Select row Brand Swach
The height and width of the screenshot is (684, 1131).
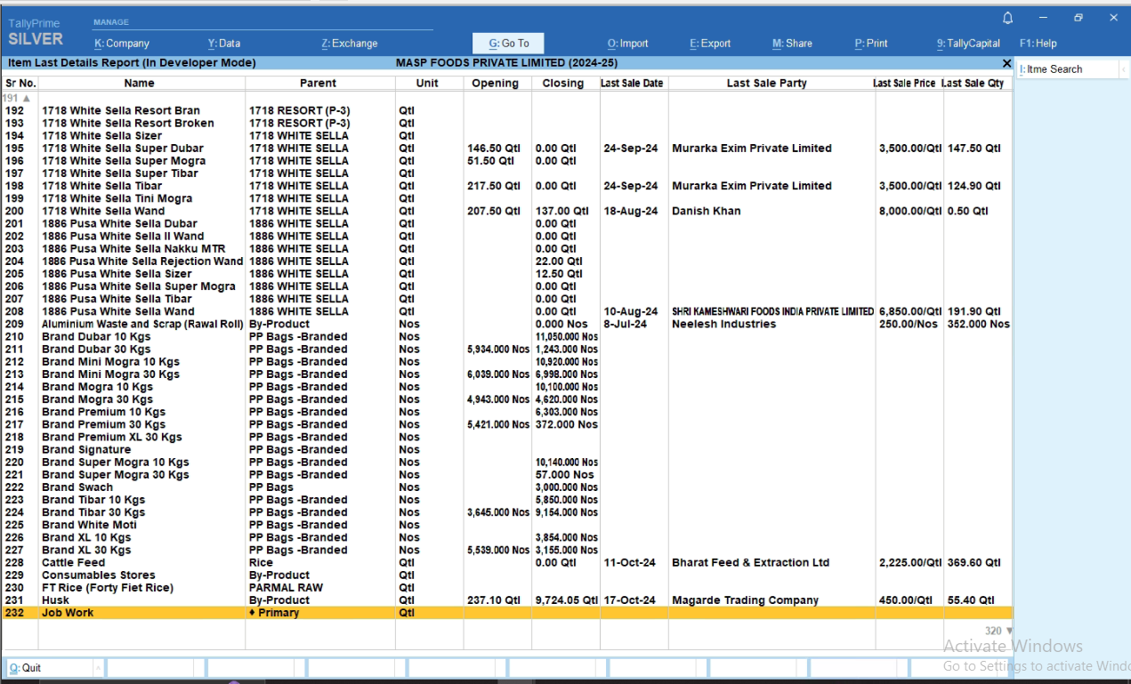point(507,487)
